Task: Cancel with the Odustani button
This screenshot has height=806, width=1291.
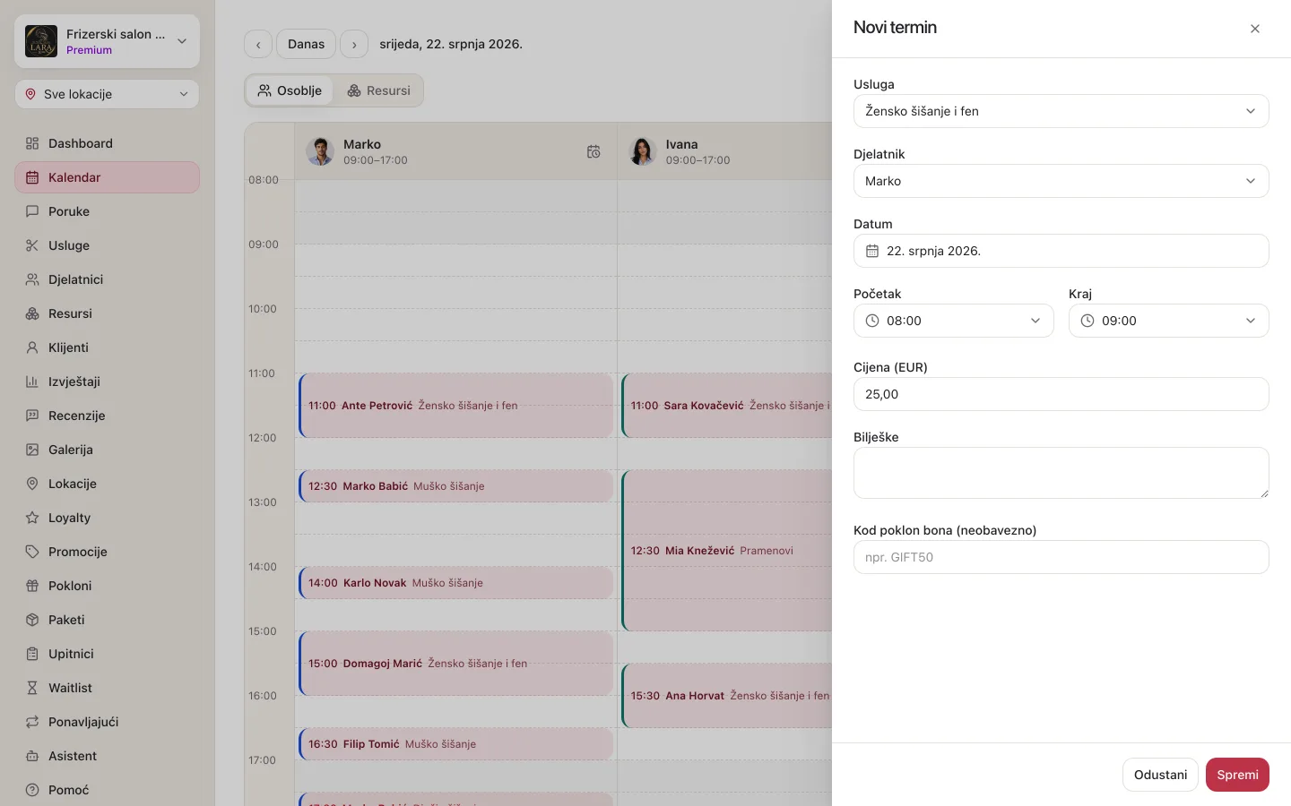Action: click(x=1160, y=775)
